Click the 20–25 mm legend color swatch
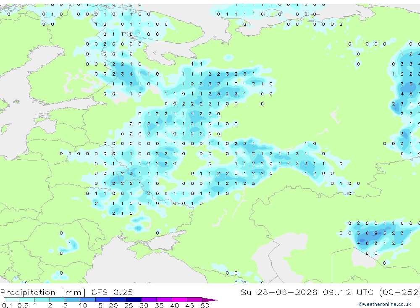The image size is (420, 308). click(118, 300)
